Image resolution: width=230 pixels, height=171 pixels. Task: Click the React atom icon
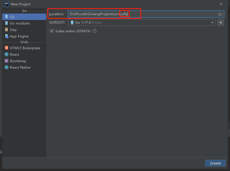[x=6, y=54]
